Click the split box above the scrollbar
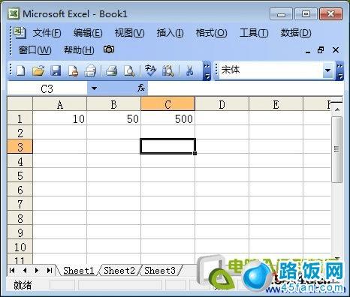Screen dimensions: 350x297 (x=337, y=102)
